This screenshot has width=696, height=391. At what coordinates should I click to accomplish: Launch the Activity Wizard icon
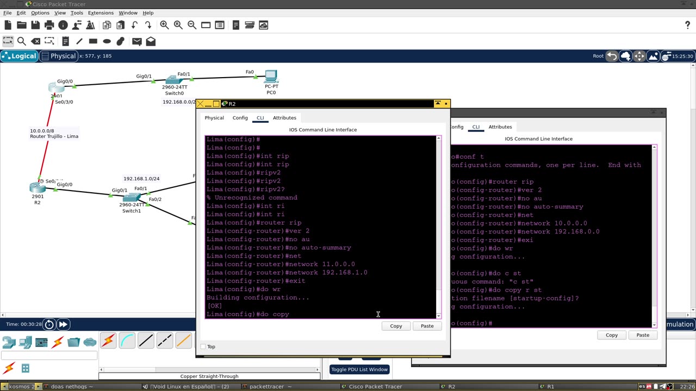[x=91, y=25]
